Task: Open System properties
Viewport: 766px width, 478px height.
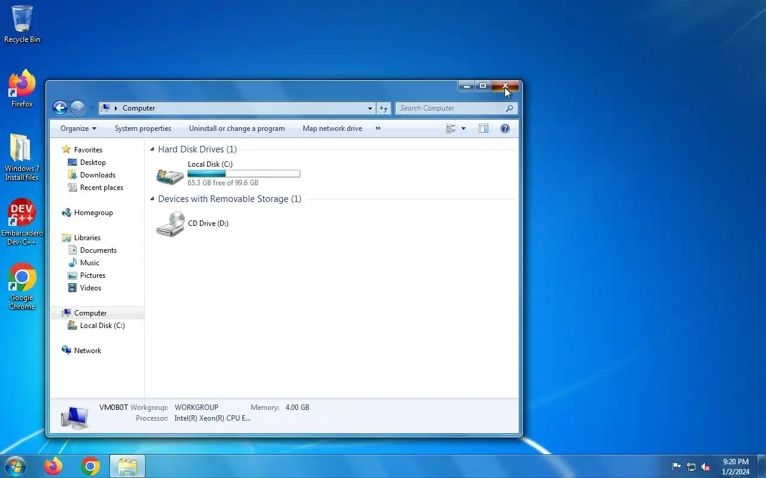Action: [143, 128]
